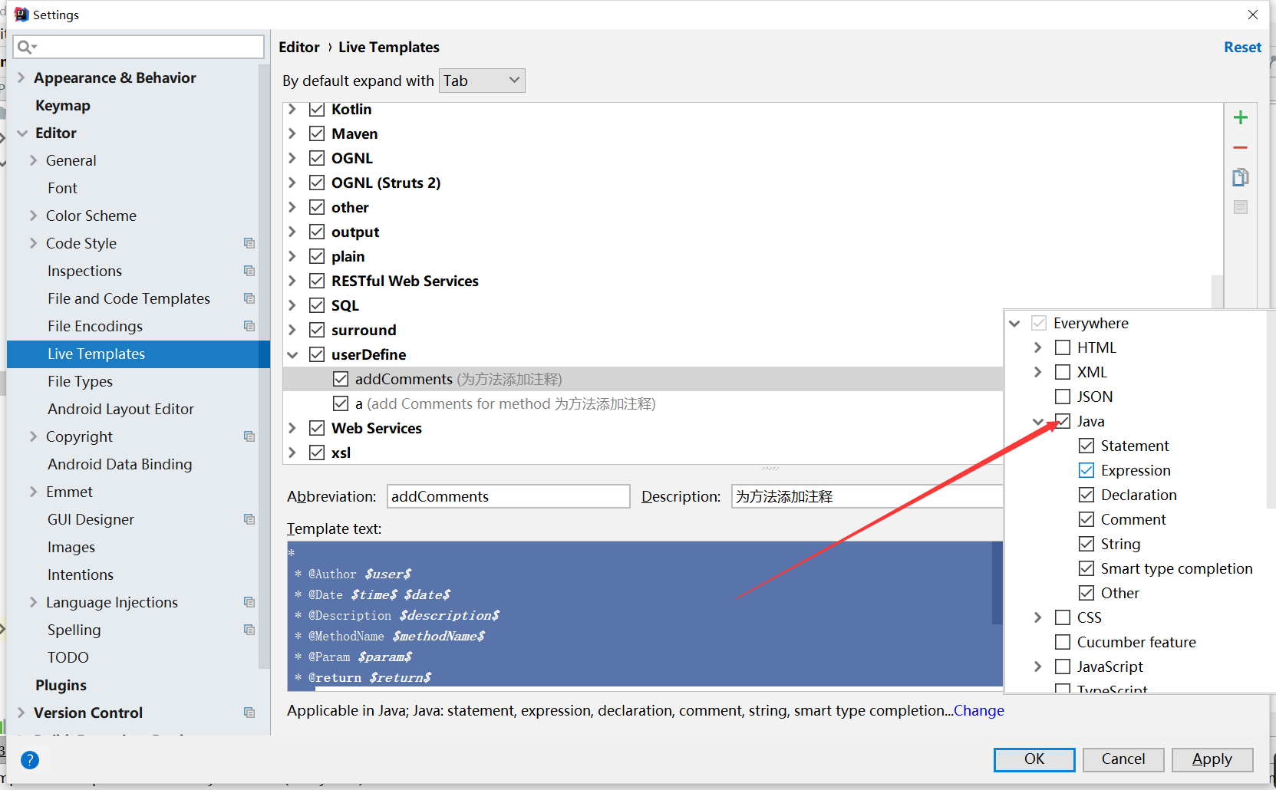Image resolution: width=1276 pixels, height=790 pixels.
Task: Expand the XML context node
Action: pos(1037,372)
